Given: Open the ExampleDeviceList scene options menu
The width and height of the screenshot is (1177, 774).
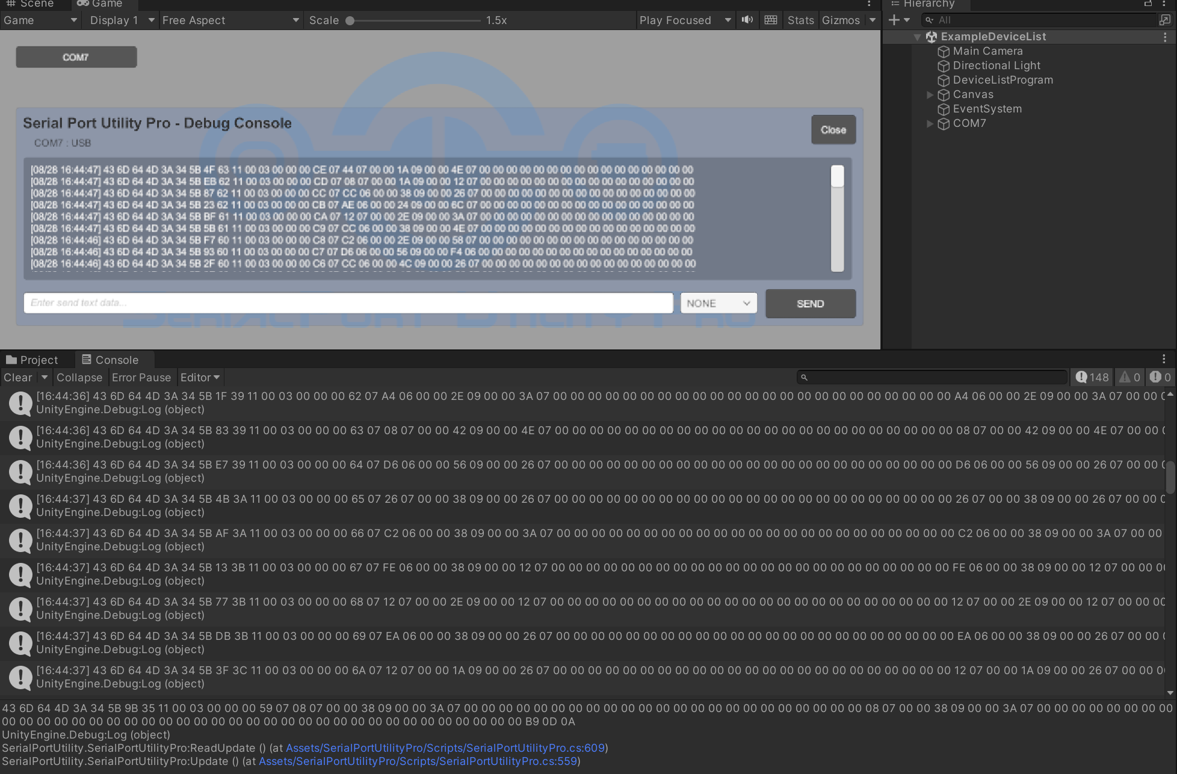Looking at the screenshot, I should coord(1165,37).
